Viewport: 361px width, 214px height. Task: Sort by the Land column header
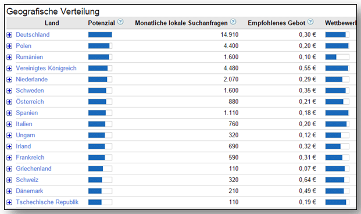tap(52, 23)
